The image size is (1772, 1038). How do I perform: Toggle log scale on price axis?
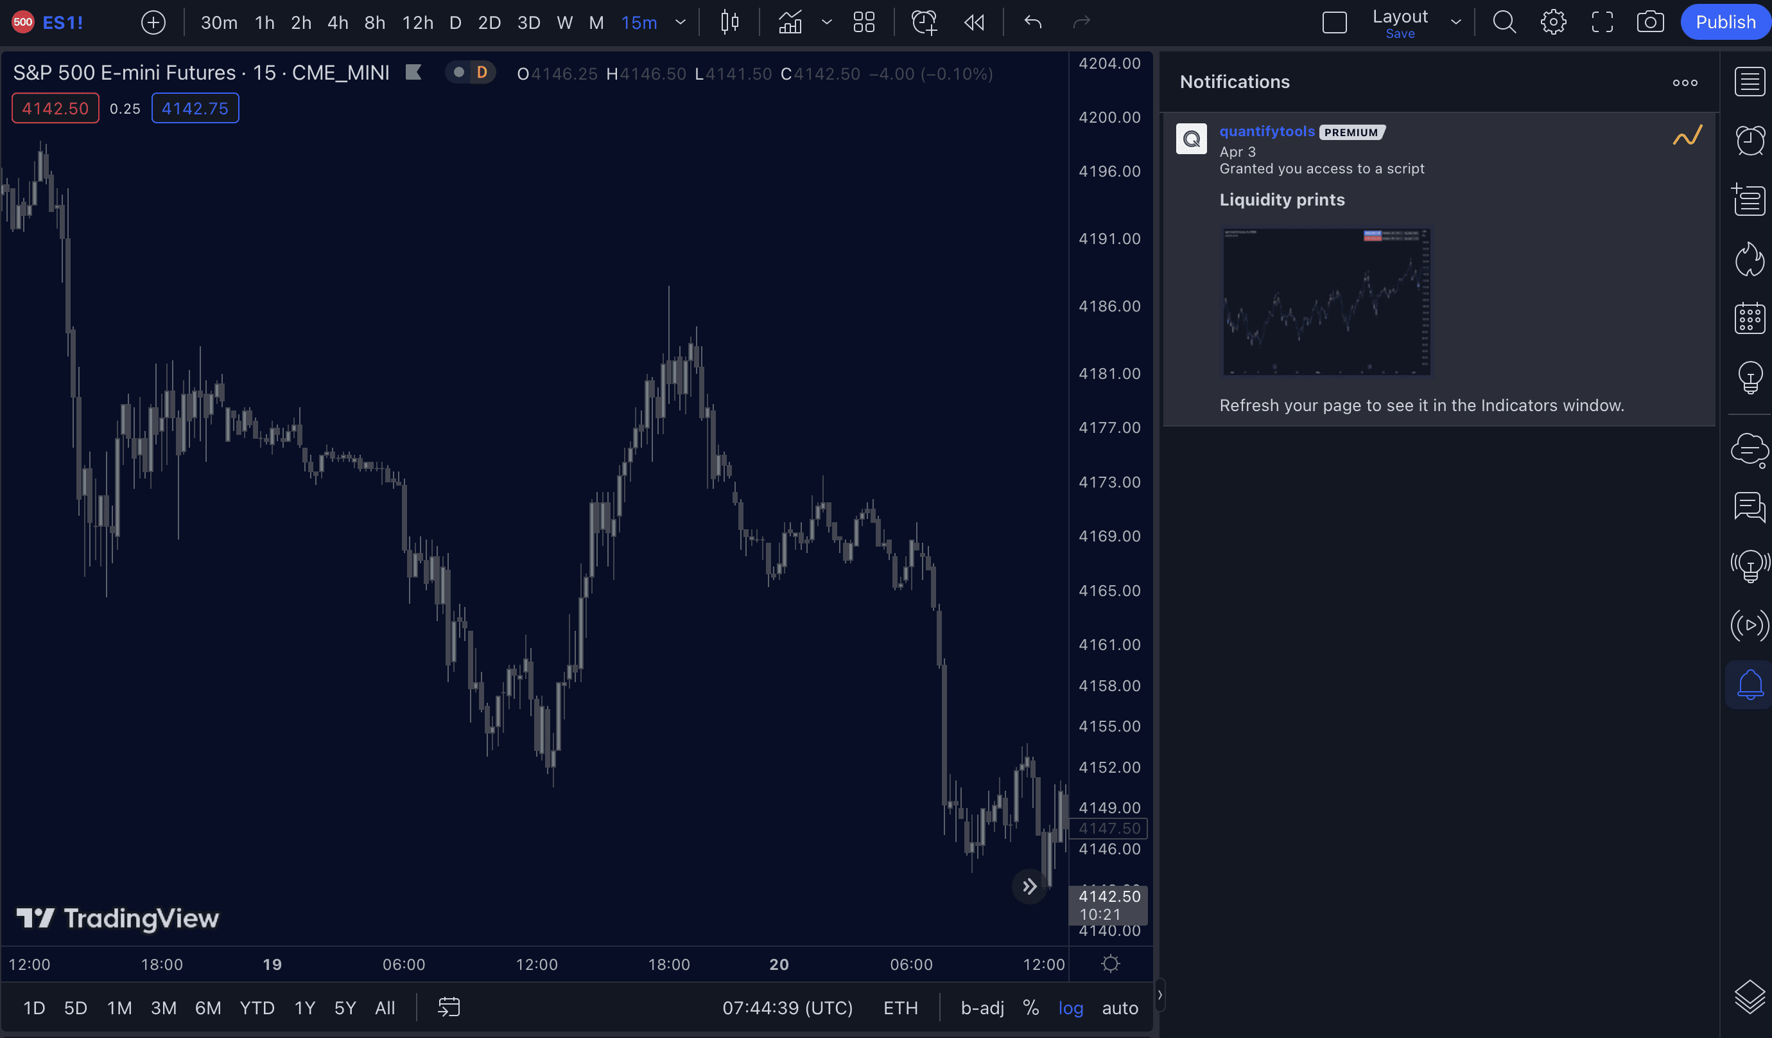pyautogui.click(x=1070, y=1008)
